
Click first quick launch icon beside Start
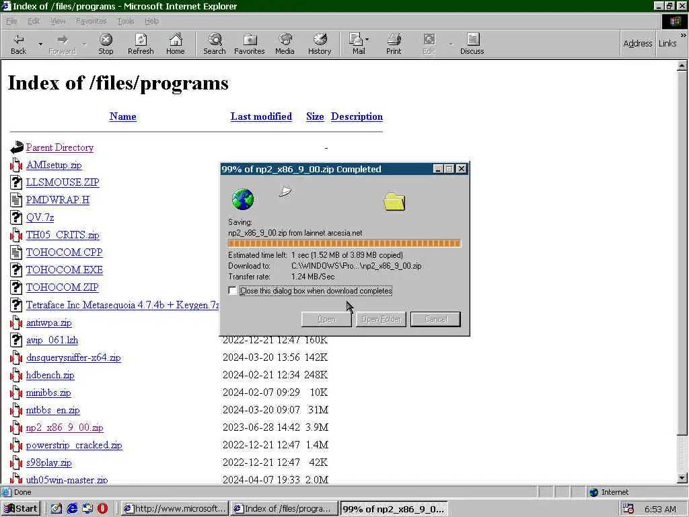coord(57,509)
